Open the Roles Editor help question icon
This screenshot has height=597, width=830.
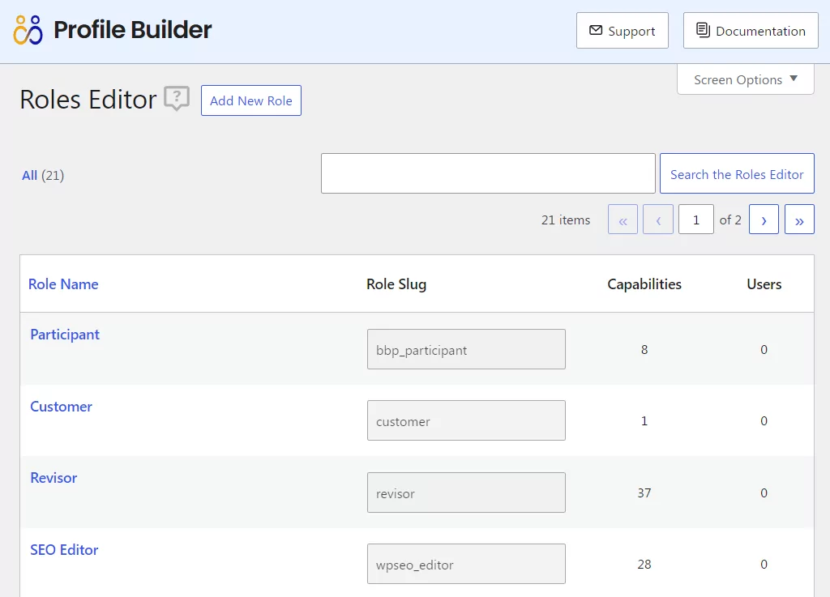(x=177, y=98)
